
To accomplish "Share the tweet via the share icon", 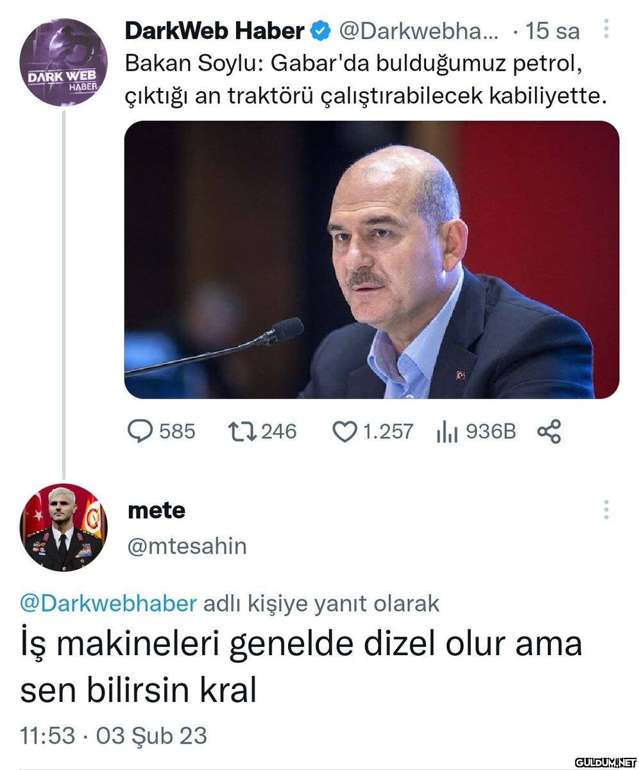I will pyautogui.click(x=549, y=431).
